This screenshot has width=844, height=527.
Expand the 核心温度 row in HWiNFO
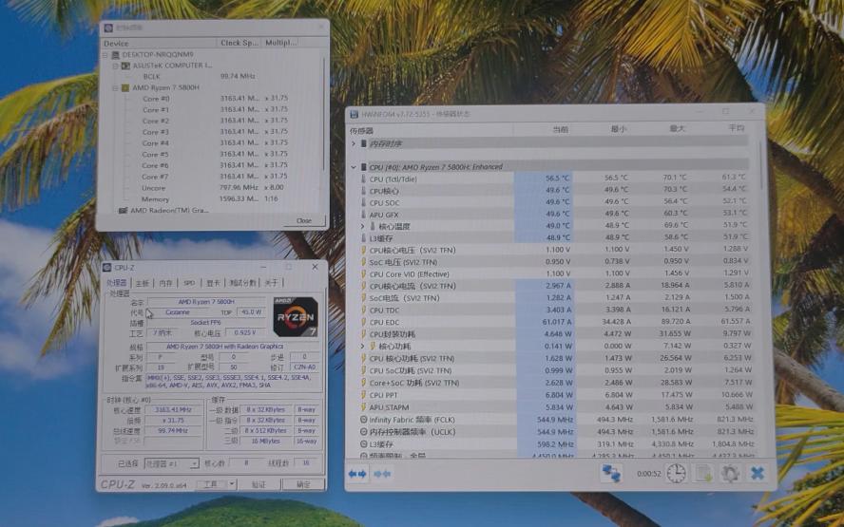coord(363,226)
